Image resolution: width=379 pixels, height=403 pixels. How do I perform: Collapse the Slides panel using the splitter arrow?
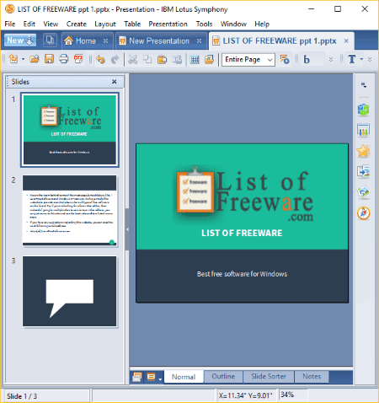pos(127,229)
